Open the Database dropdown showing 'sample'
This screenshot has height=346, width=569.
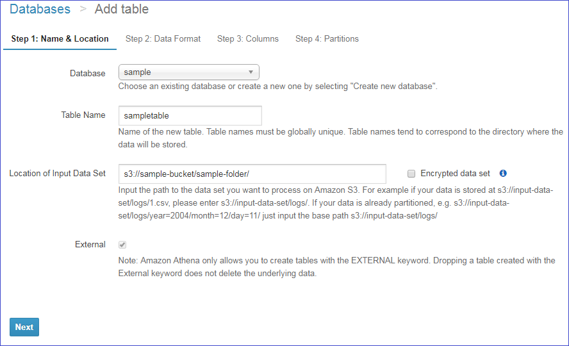[x=188, y=72]
